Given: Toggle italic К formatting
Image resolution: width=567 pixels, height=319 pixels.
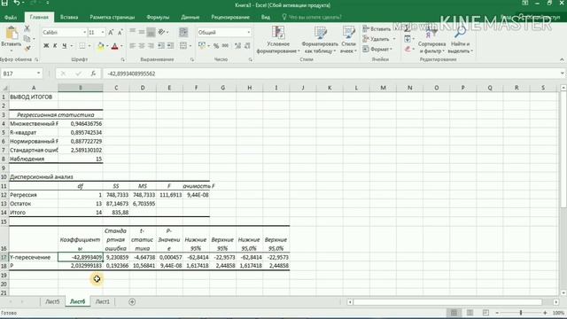Looking at the screenshot, I should [x=55, y=46].
